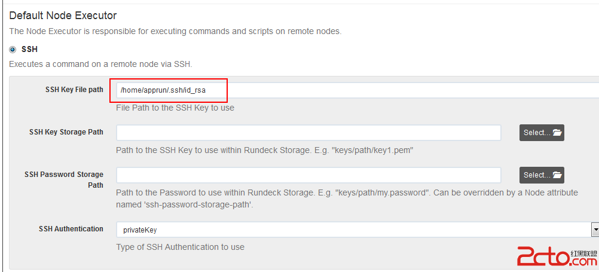599x272 pixels.
Task: Click the SSH Key Storage Path label
Action: [66, 132]
